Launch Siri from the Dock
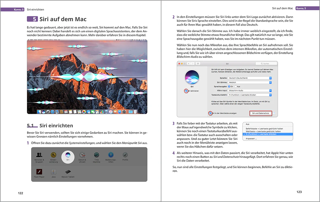This screenshot has width=320, height=202. (x=44, y=112)
